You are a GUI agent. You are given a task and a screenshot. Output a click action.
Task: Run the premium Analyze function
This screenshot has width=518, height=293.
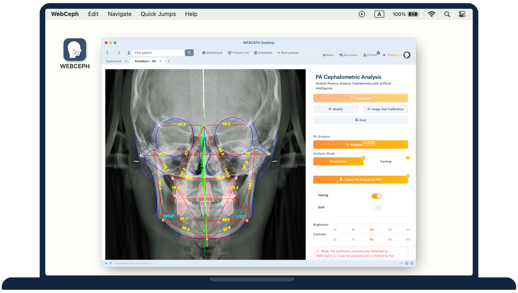(x=360, y=144)
